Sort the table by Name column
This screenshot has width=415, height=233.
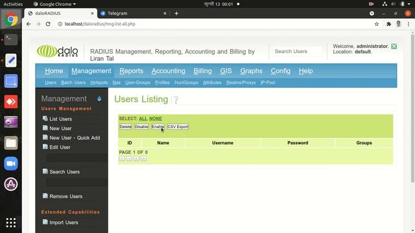163,142
